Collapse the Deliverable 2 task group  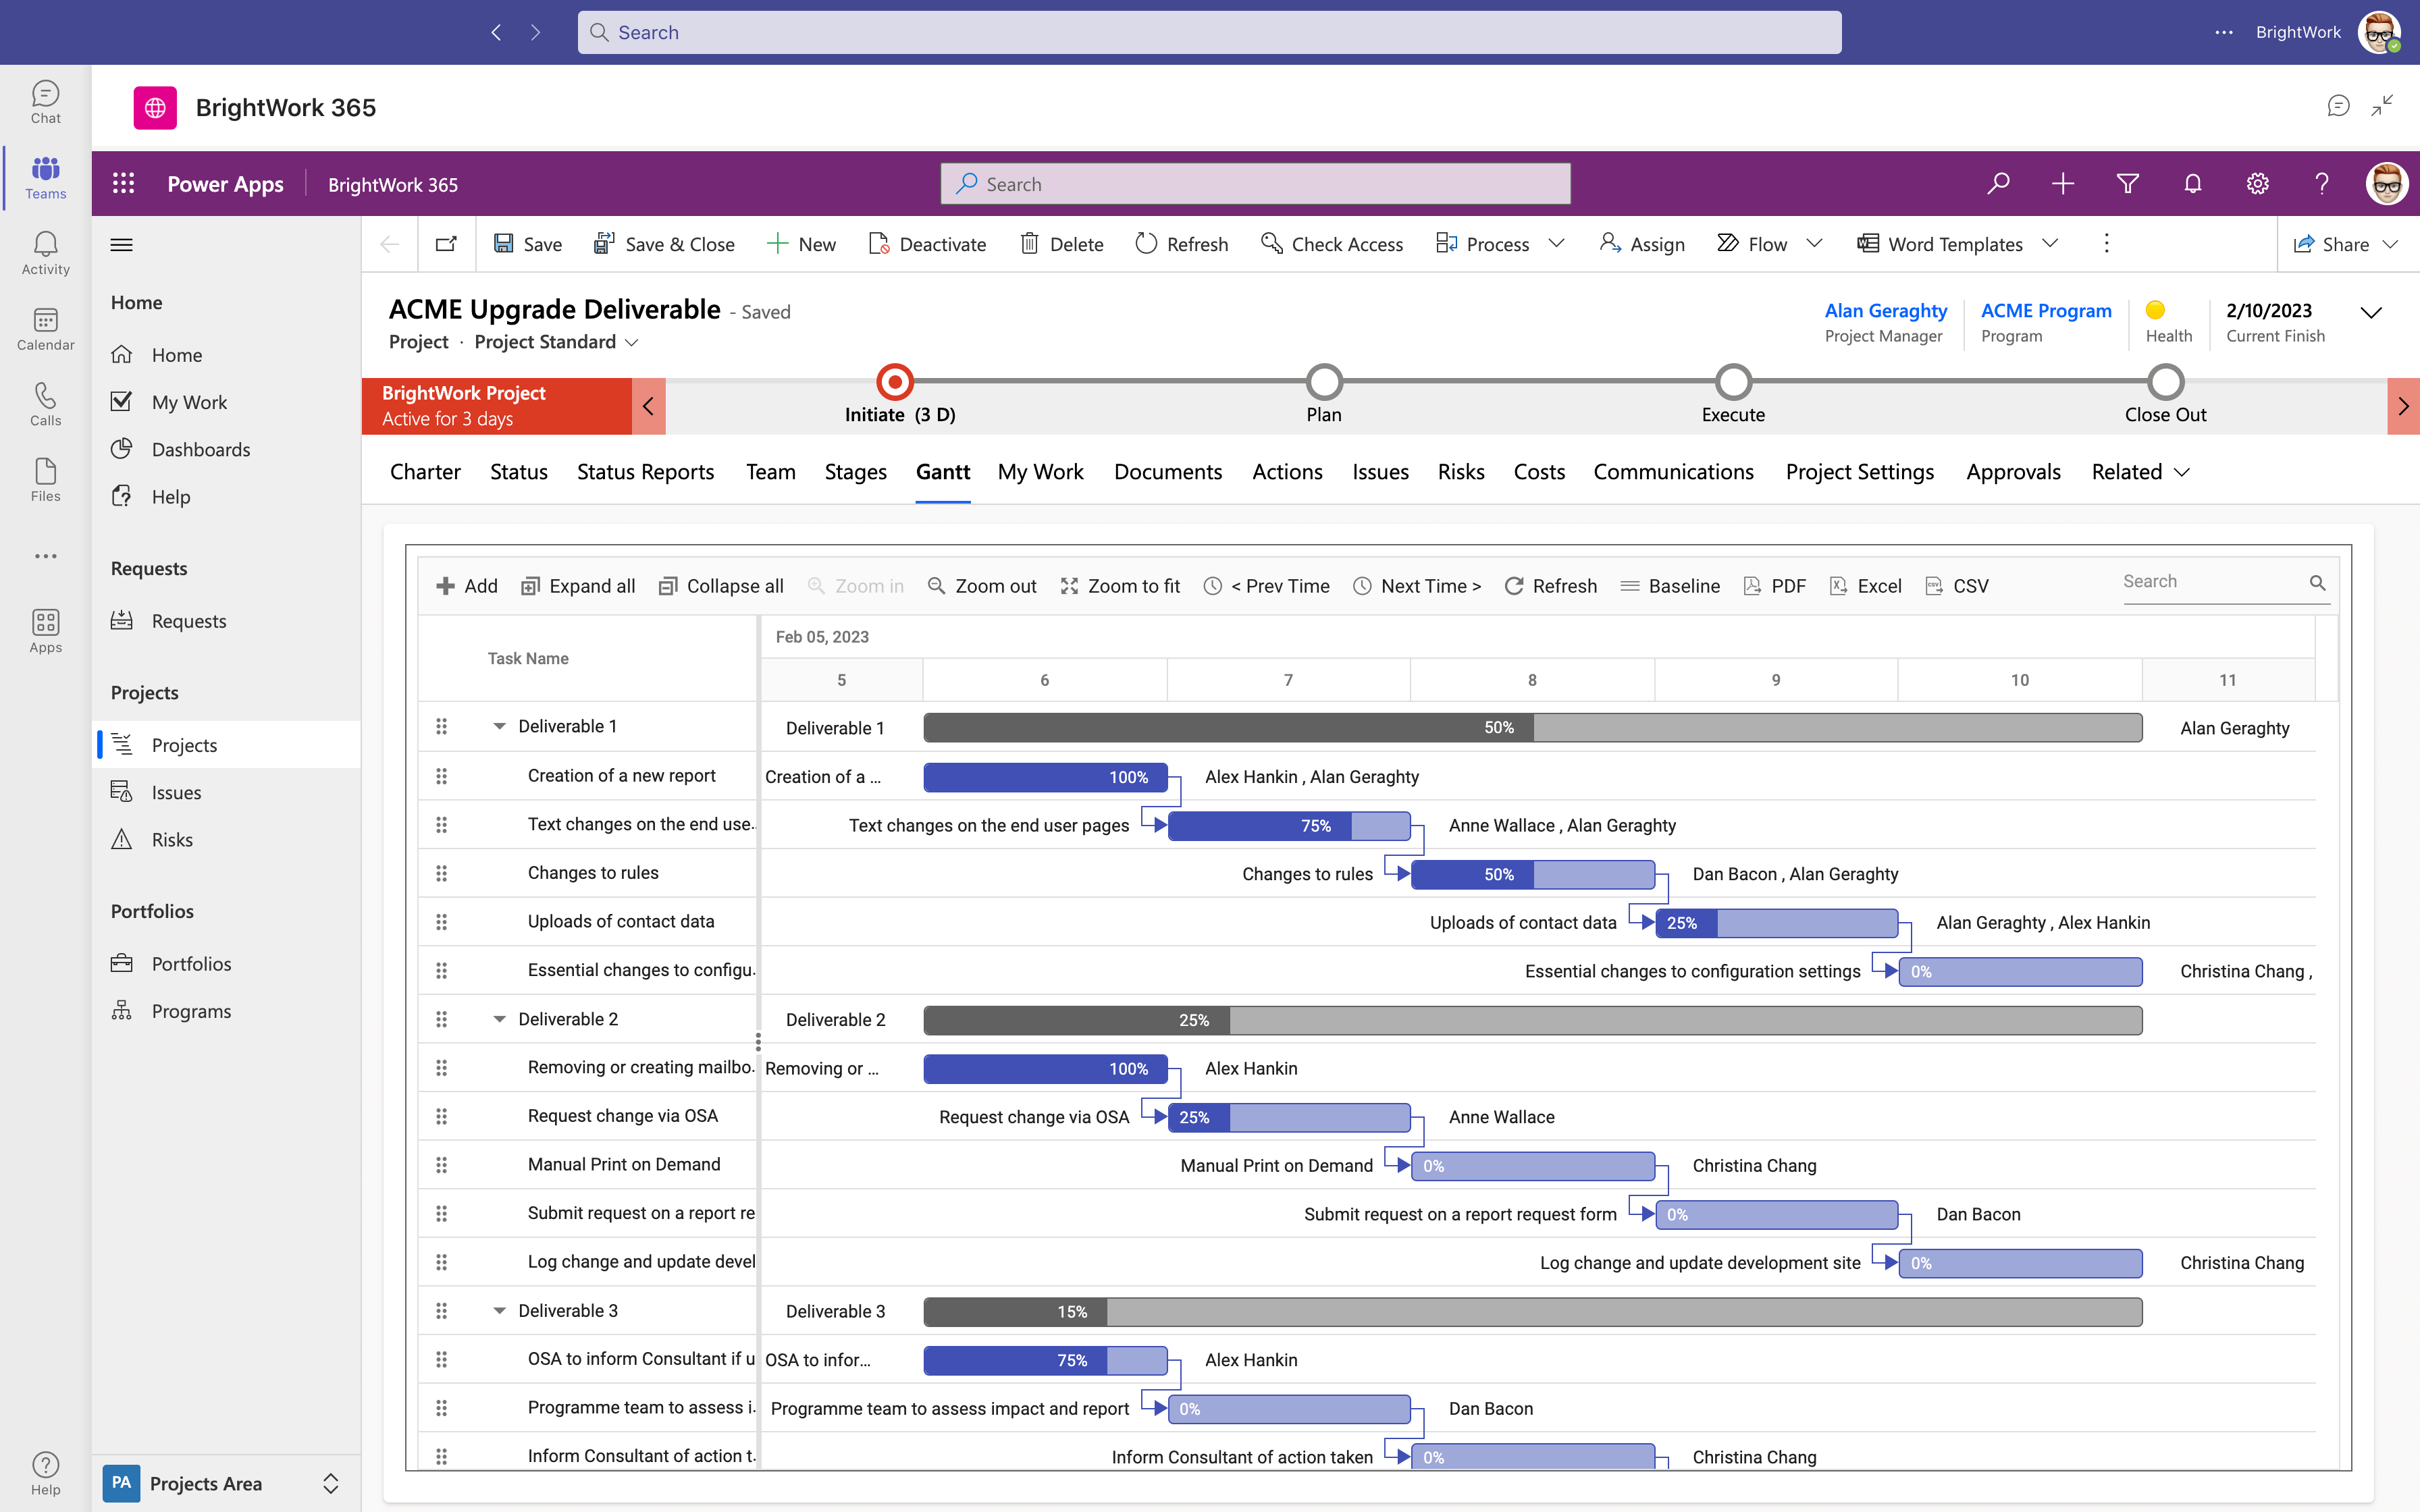(499, 1019)
